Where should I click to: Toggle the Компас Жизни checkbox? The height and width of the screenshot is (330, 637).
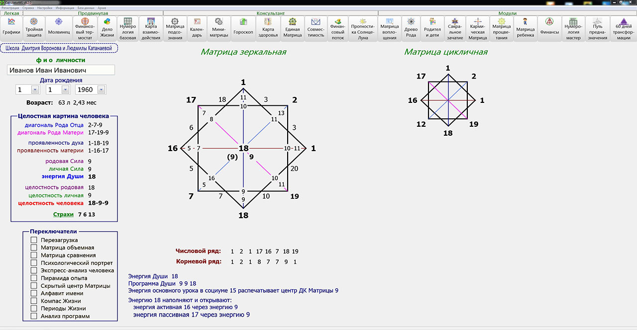click(x=34, y=301)
